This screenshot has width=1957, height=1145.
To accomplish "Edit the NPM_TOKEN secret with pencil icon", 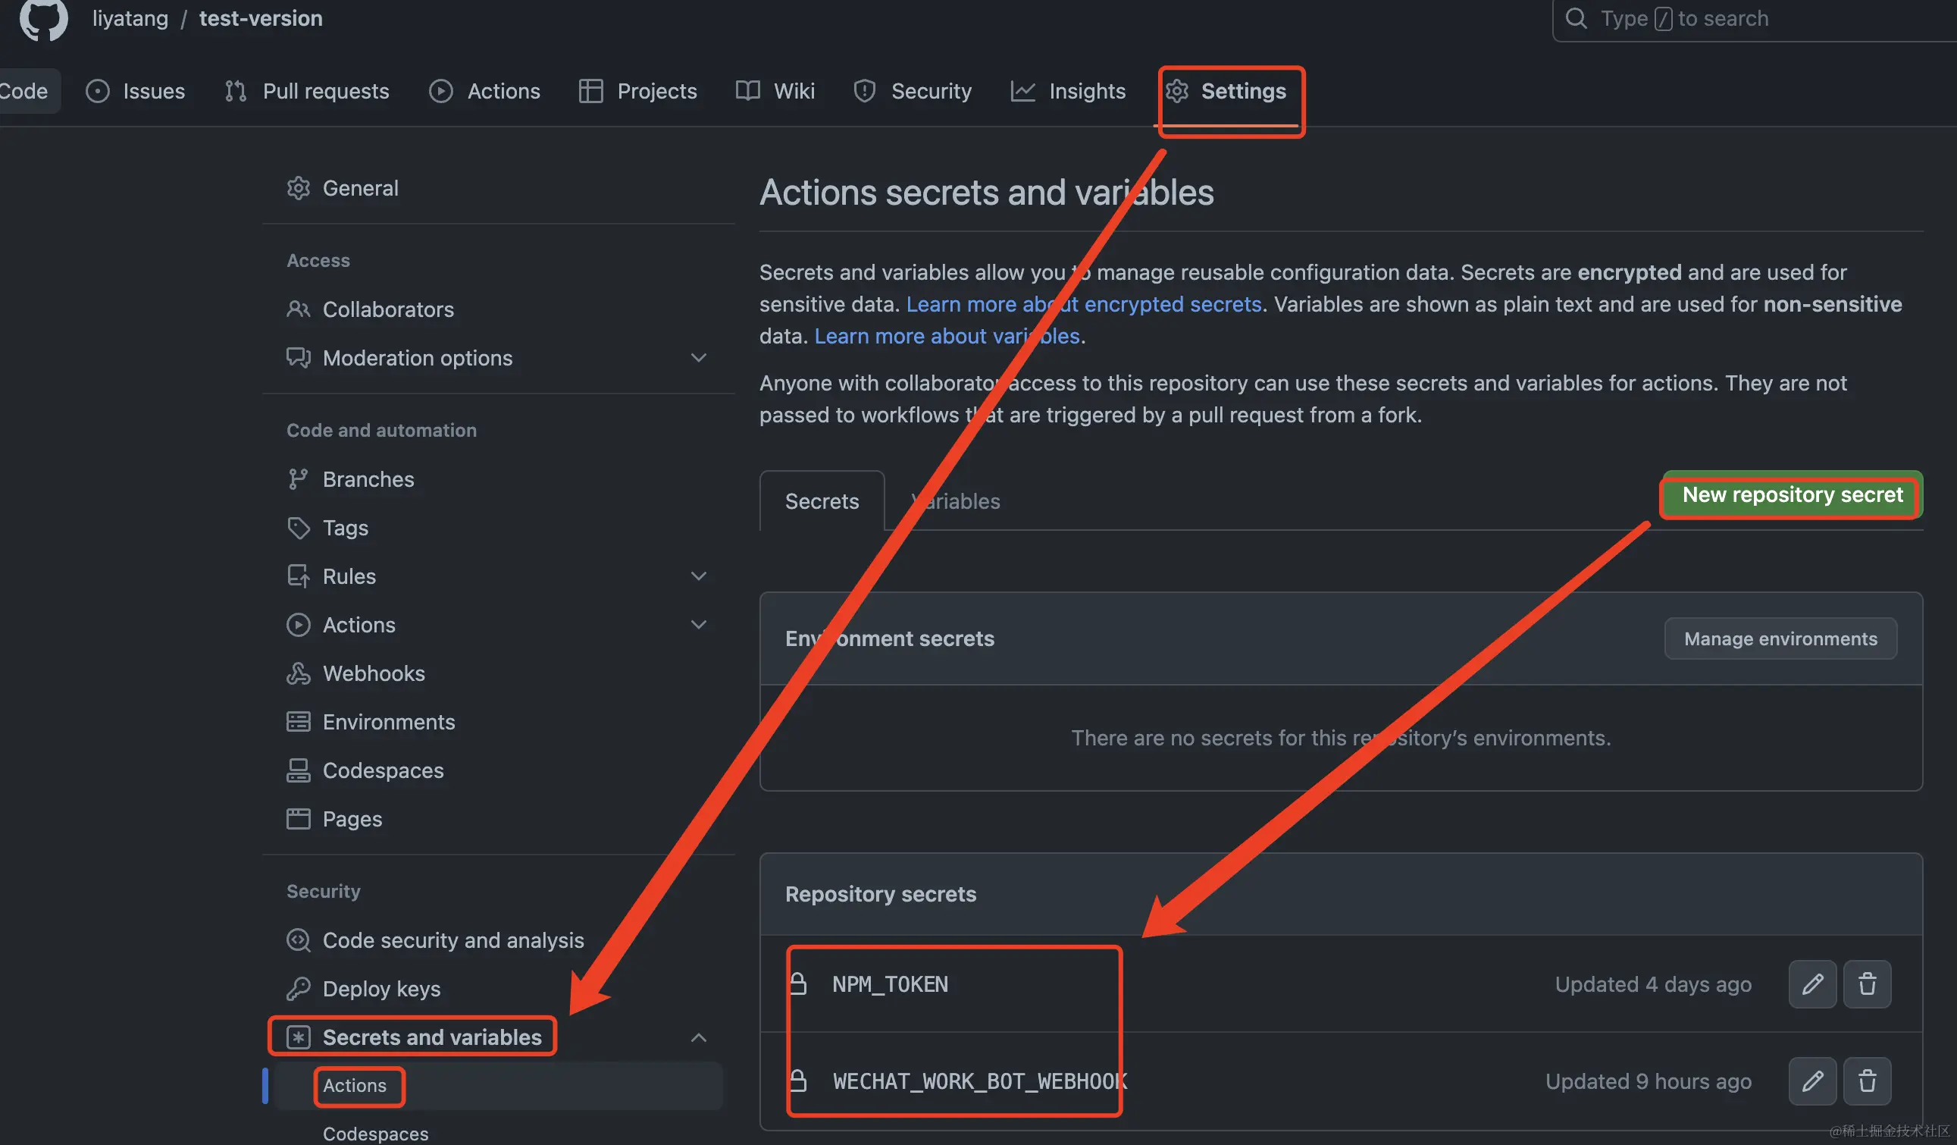I will [x=1811, y=984].
